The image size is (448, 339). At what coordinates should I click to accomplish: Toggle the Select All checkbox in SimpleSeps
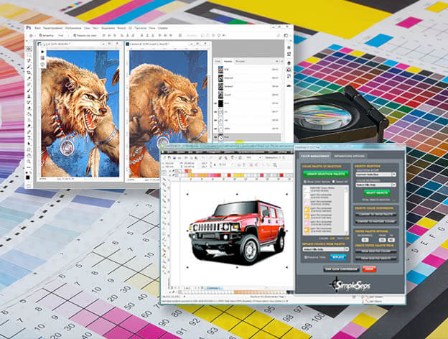[333, 182]
